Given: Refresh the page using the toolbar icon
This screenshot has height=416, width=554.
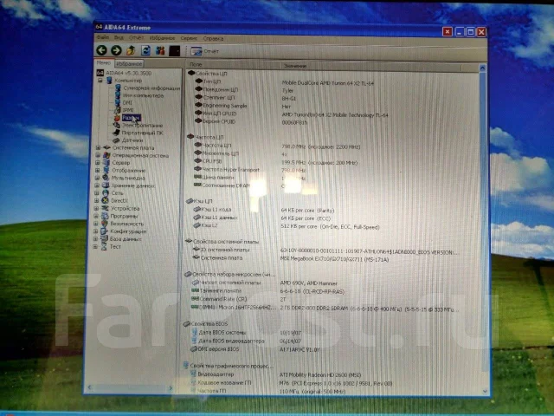Looking at the screenshot, I should [145, 50].
